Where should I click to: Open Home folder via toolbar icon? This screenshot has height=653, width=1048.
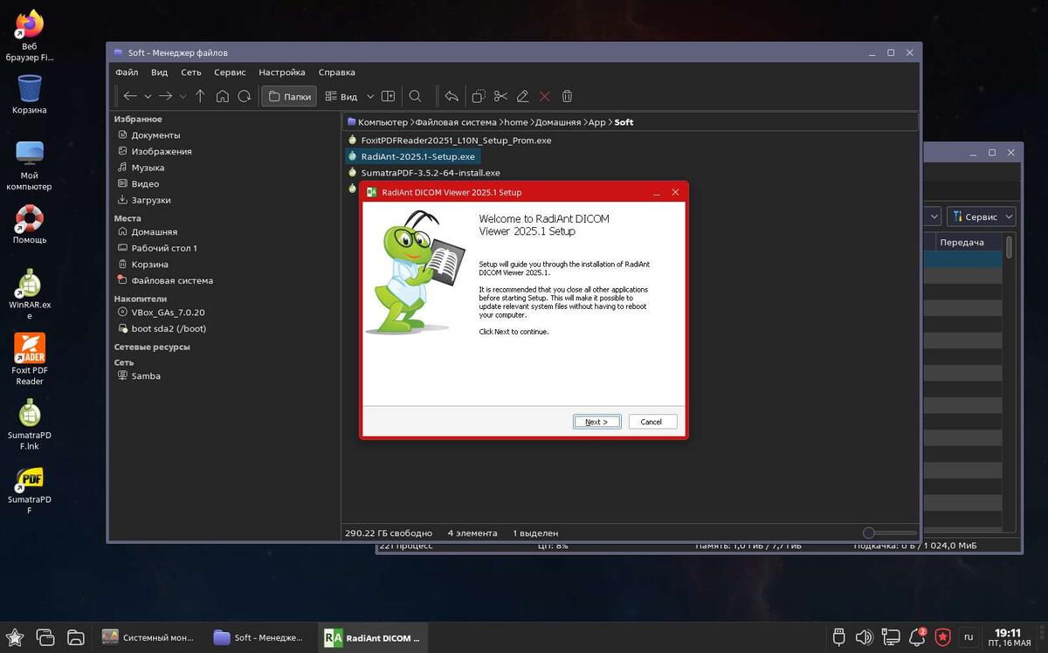point(223,96)
